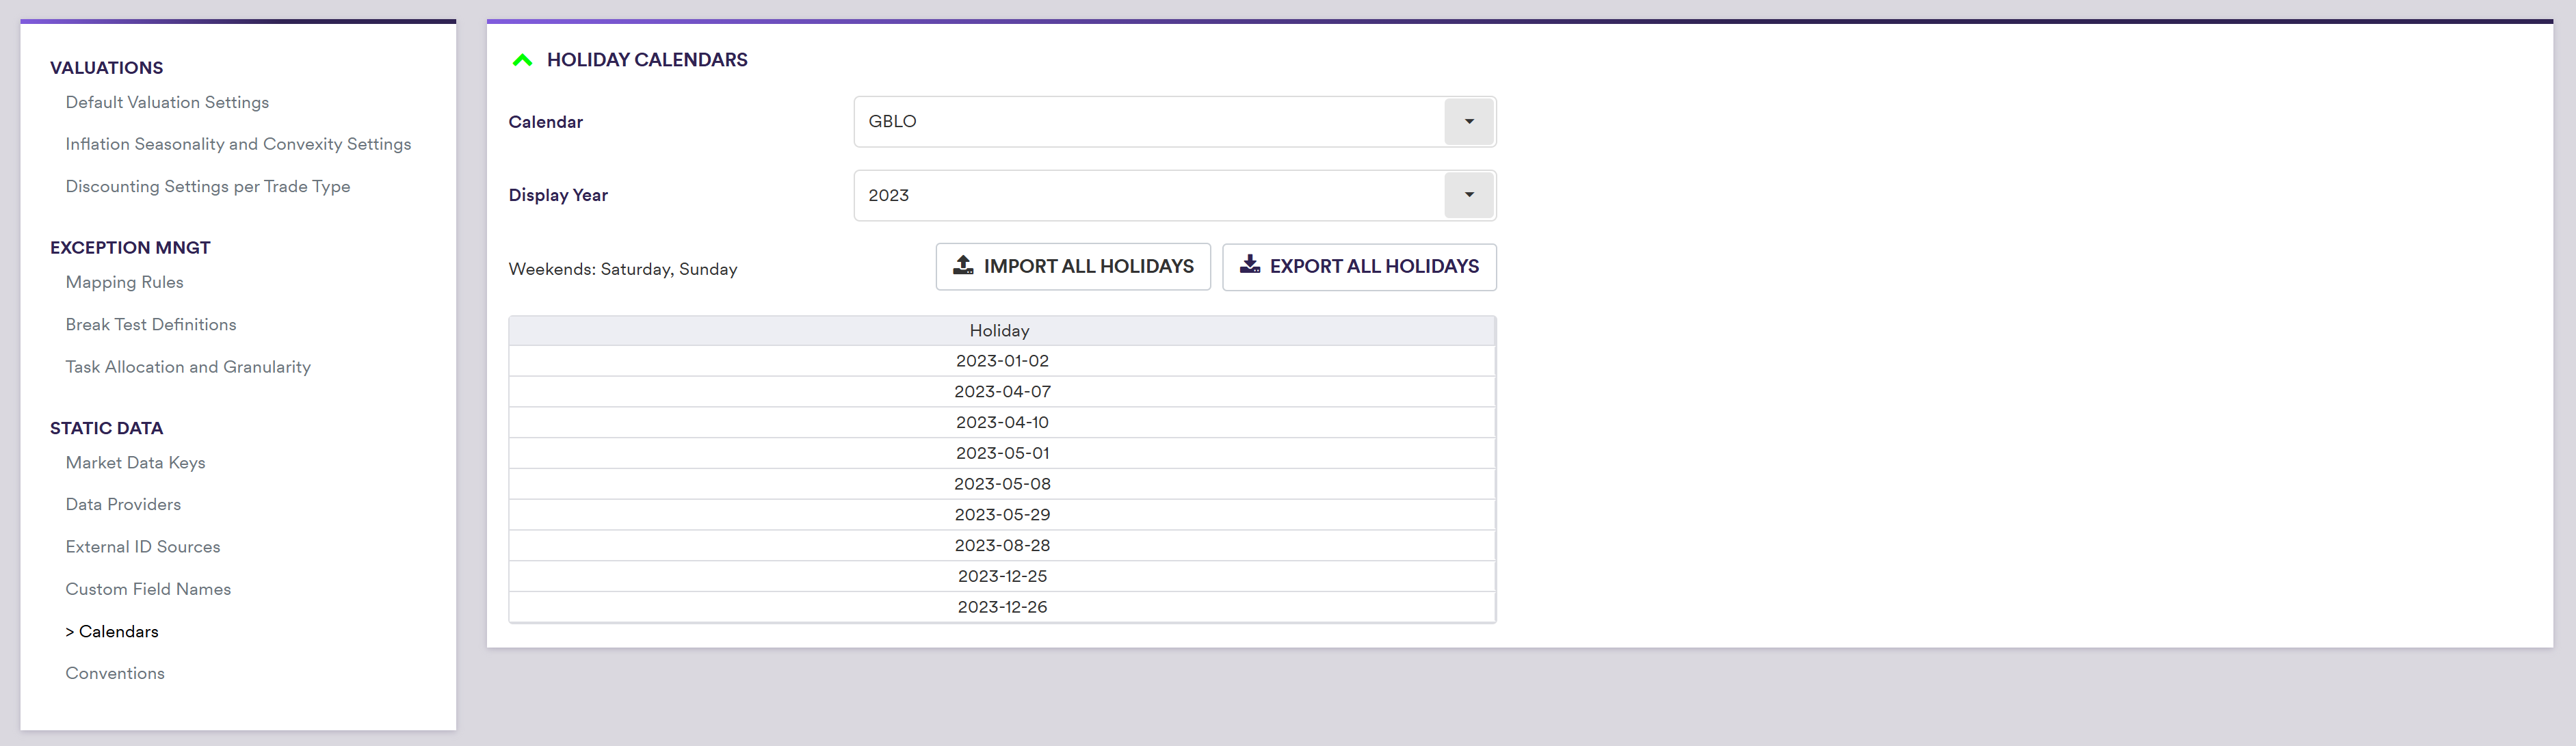
Task: Select the 2023-05-08 holiday row
Action: coord(1002,484)
